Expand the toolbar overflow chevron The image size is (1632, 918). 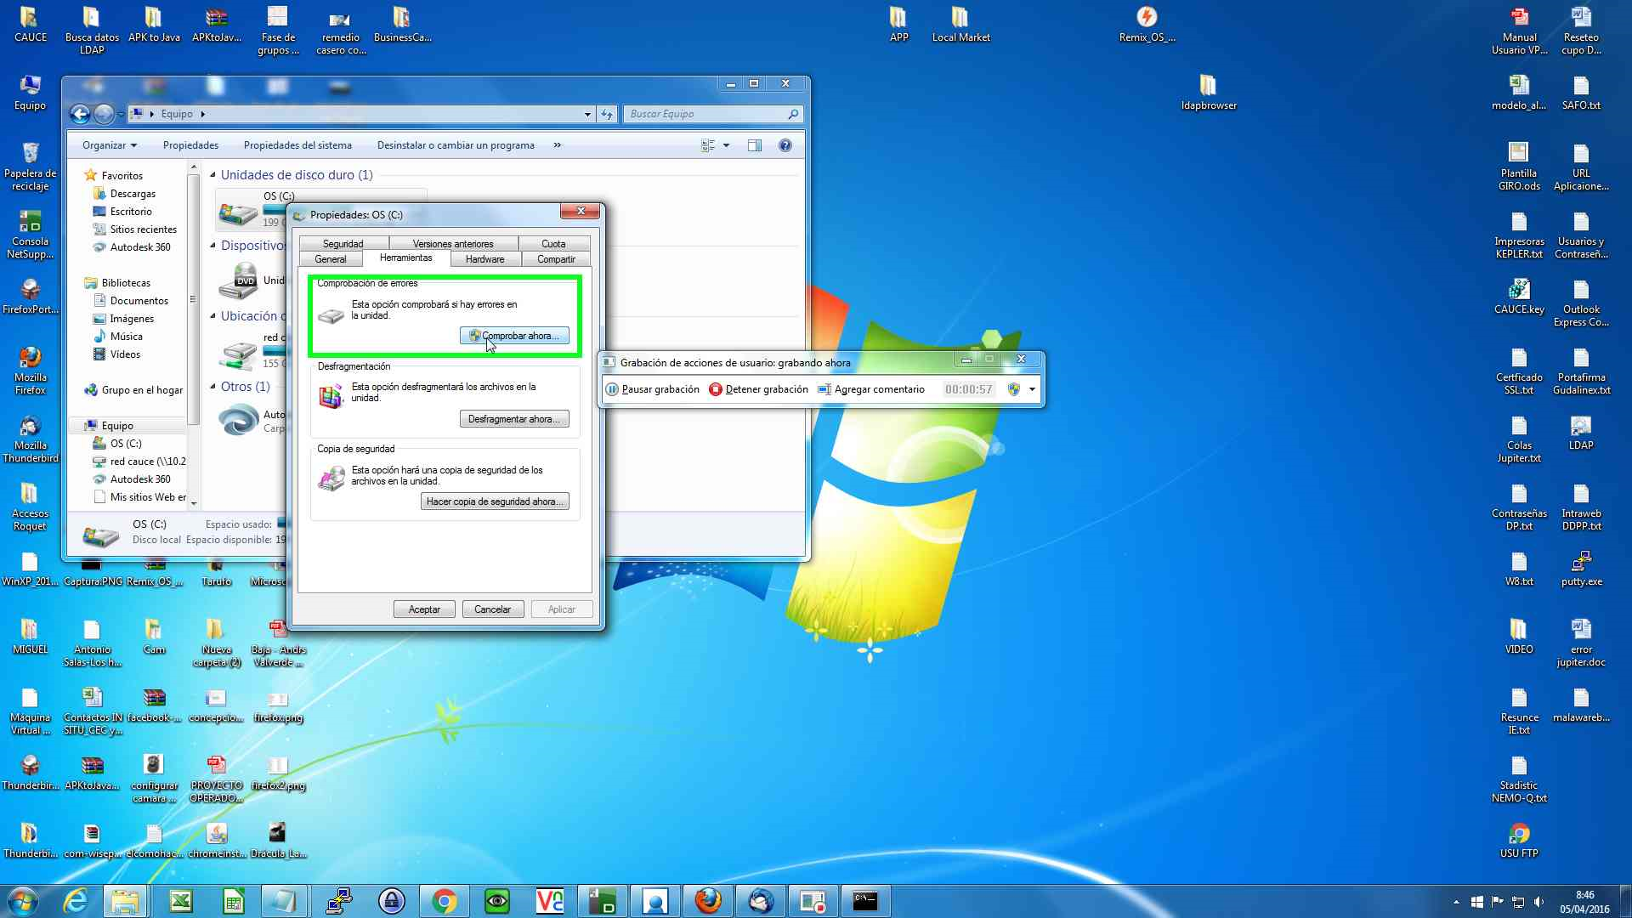558,145
